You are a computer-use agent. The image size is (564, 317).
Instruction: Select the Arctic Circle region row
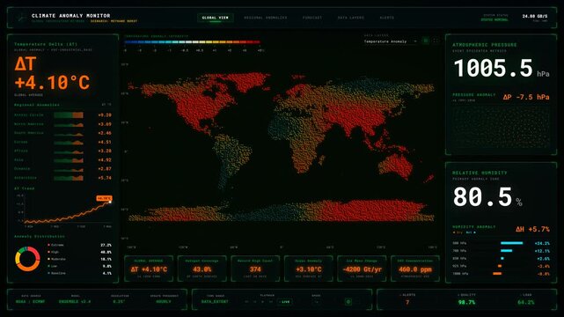click(62, 115)
